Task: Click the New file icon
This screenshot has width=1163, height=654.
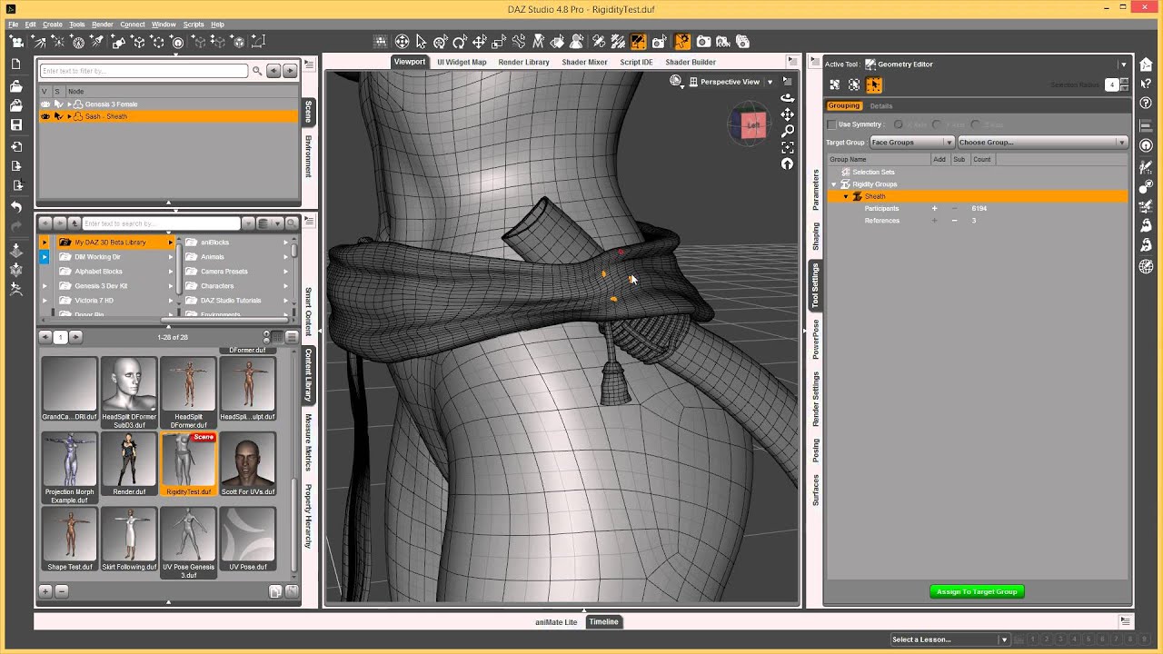Action: (x=15, y=64)
